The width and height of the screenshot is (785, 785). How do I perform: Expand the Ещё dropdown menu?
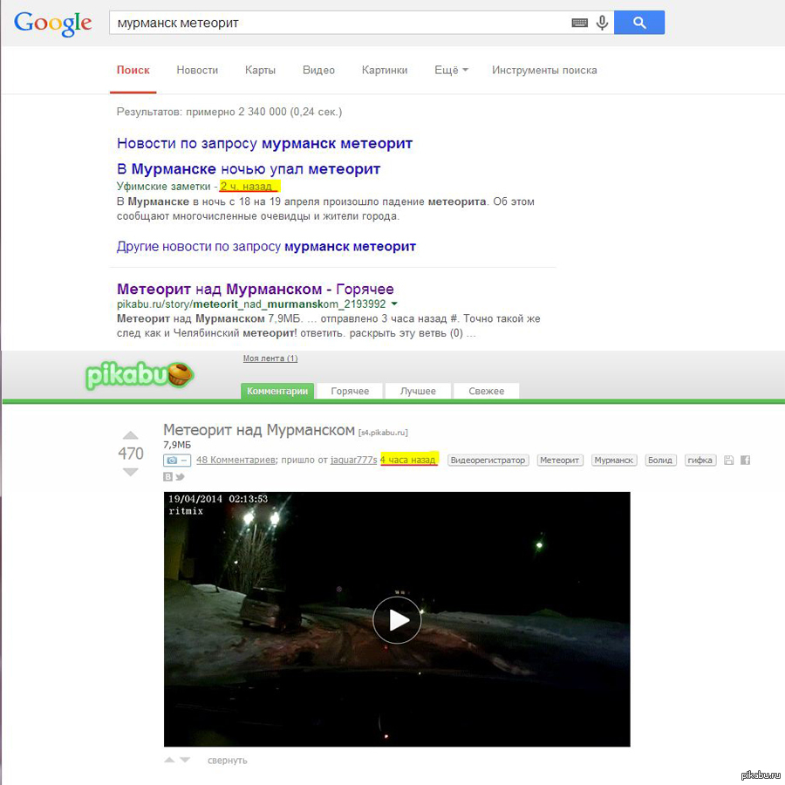451,70
